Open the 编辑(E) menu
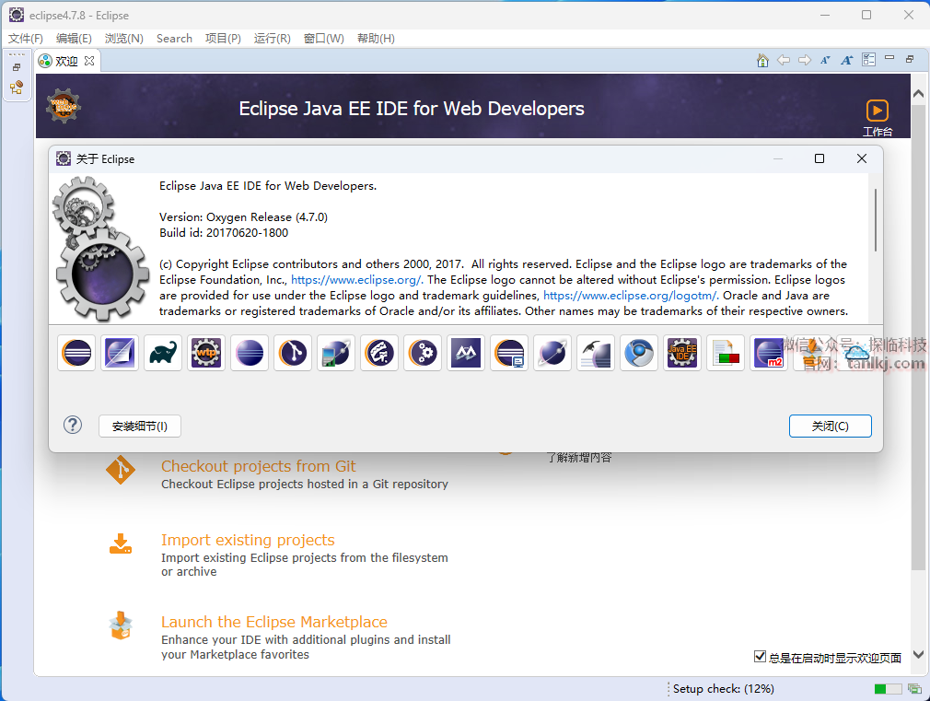The height and width of the screenshot is (701, 930). [x=75, y=39]
